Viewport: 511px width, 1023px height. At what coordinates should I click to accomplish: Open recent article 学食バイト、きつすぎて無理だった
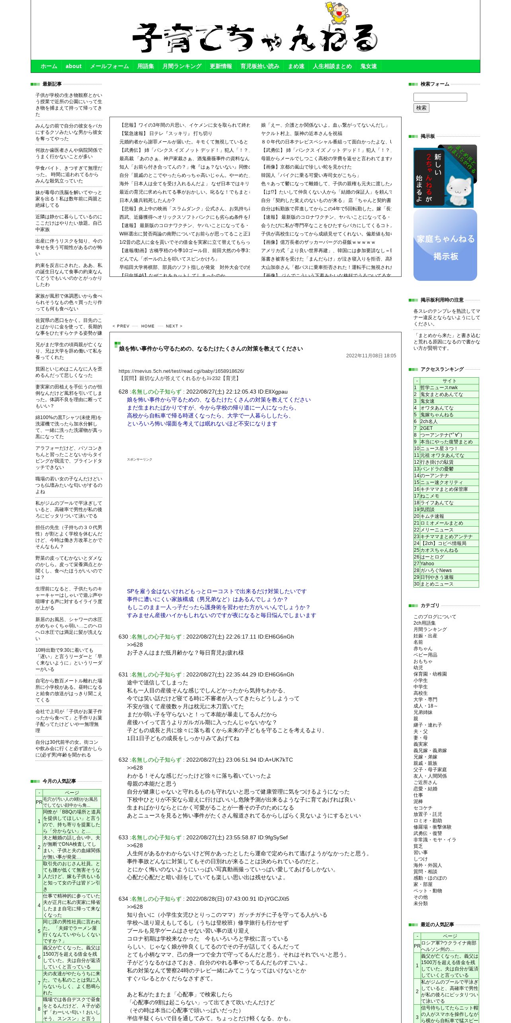(x=69, y=174)
